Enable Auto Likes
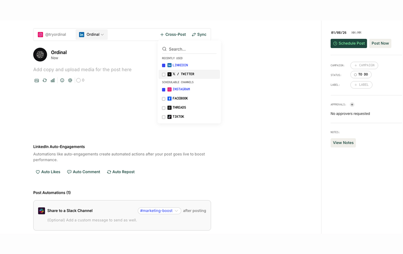Viewport: 403px width, 254px height. pos(48,172)
